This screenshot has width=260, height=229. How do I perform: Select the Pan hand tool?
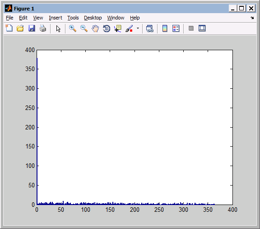tap(95, 29)
